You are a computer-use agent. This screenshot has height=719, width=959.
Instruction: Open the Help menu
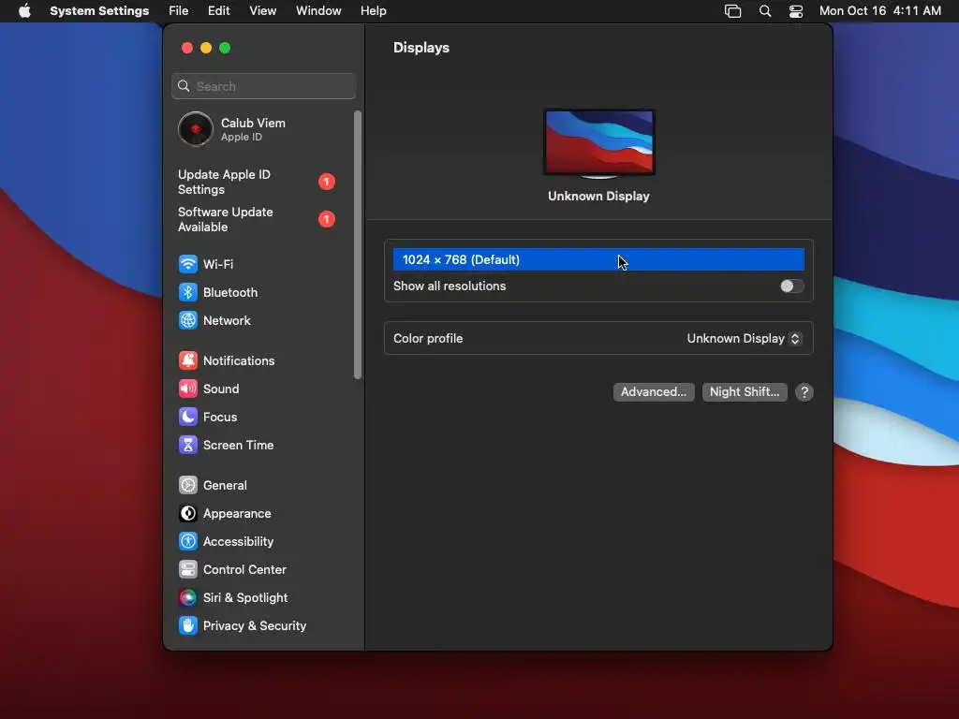pos(373,11)
